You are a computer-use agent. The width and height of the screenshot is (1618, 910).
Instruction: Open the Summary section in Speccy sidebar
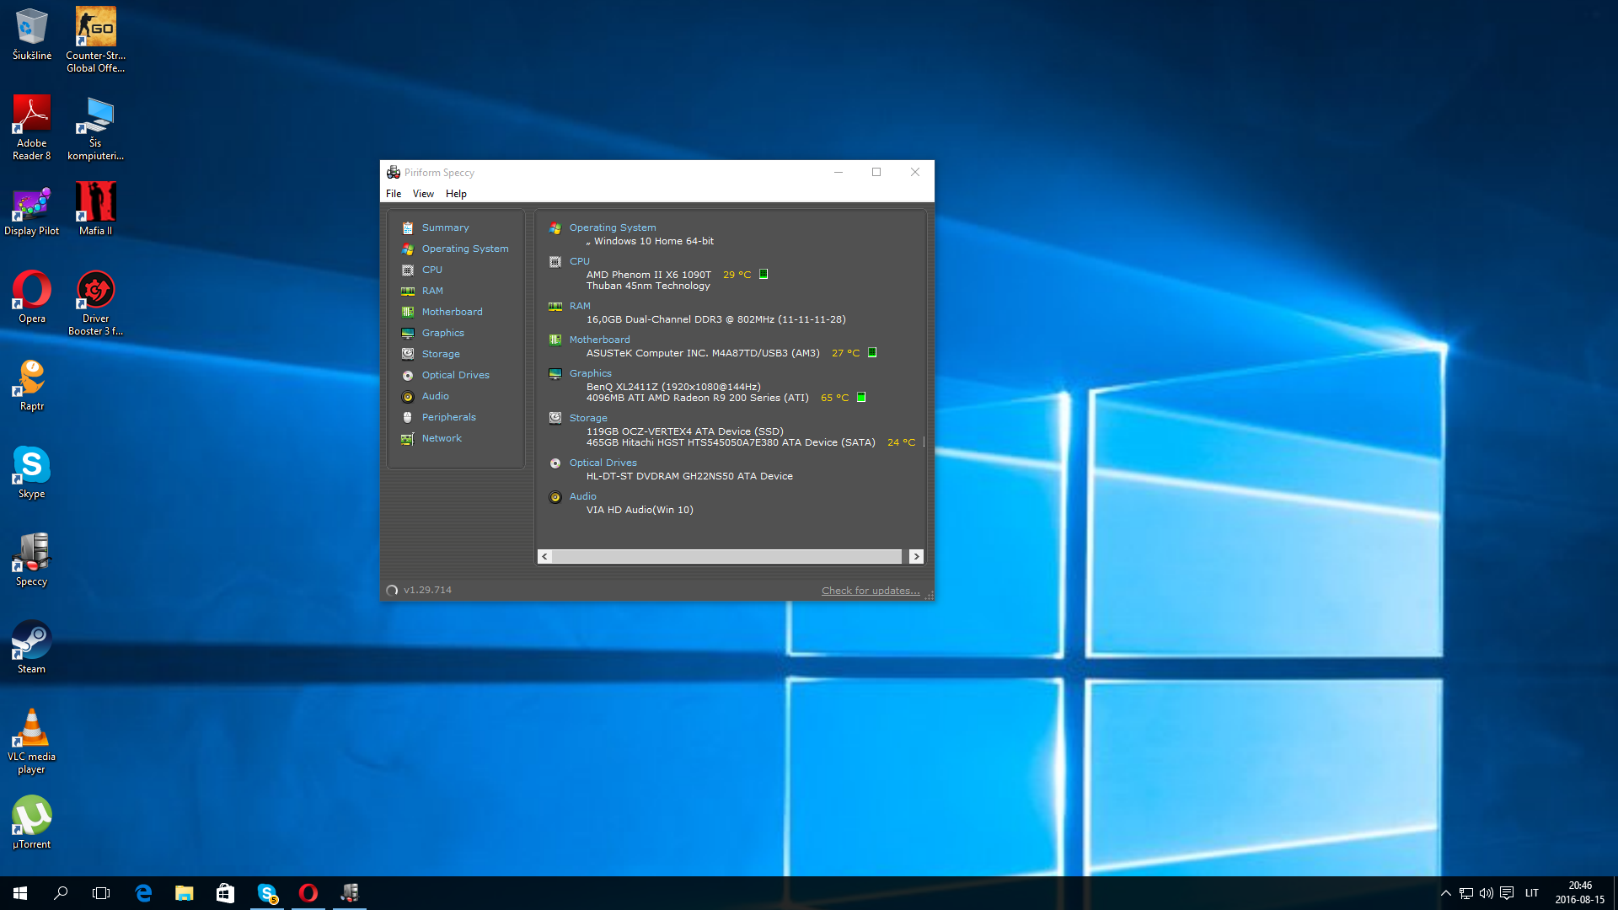tap(445, 227)
